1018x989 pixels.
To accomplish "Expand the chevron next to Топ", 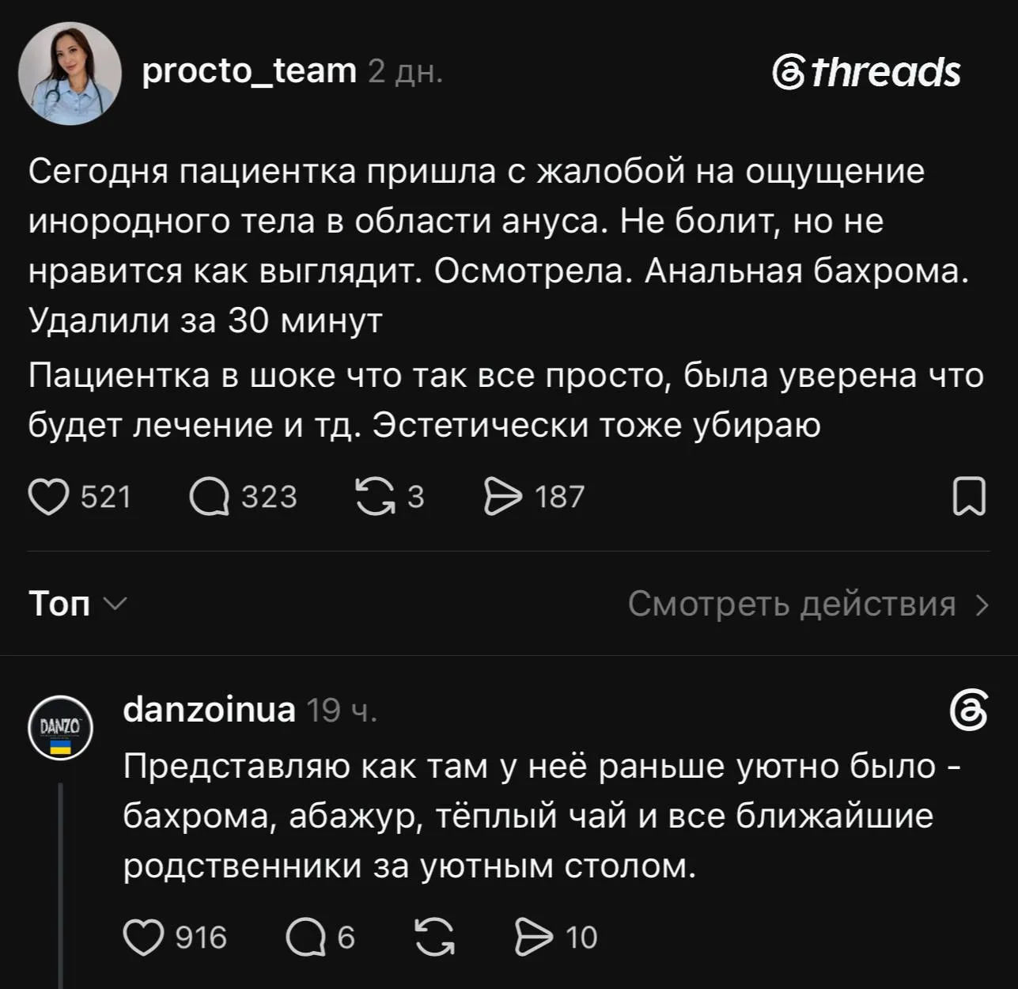I will click(115, 604).
